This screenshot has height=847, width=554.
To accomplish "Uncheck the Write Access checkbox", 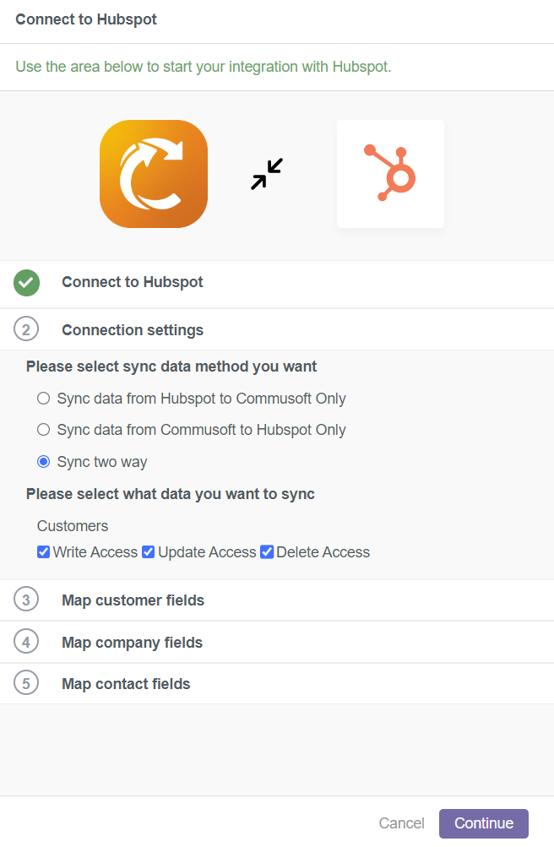I will click(x=43, y=552).
